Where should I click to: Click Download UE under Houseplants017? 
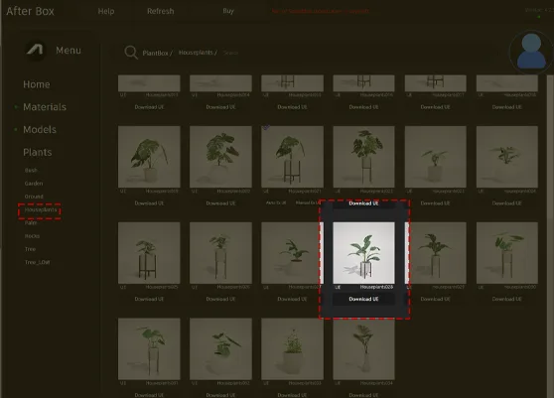(436, 107)
